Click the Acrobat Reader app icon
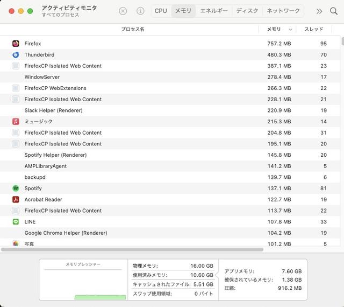The height and width of the screenshot is (307, 344). [x=16, y=199]
